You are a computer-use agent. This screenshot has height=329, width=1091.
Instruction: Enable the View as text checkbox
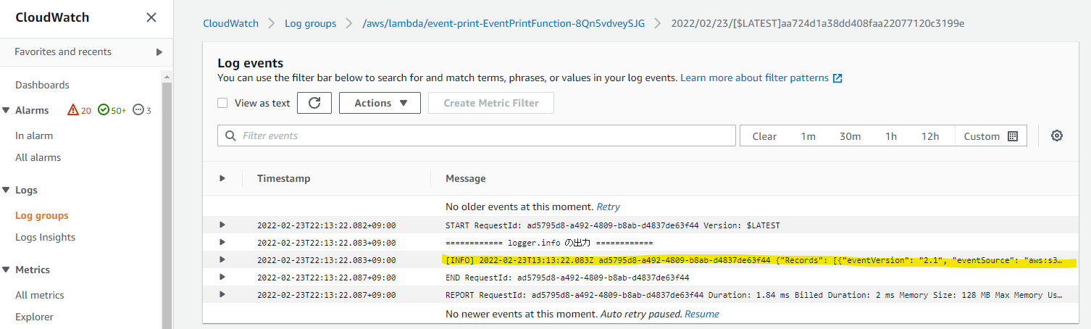click(x=223, y=103)
